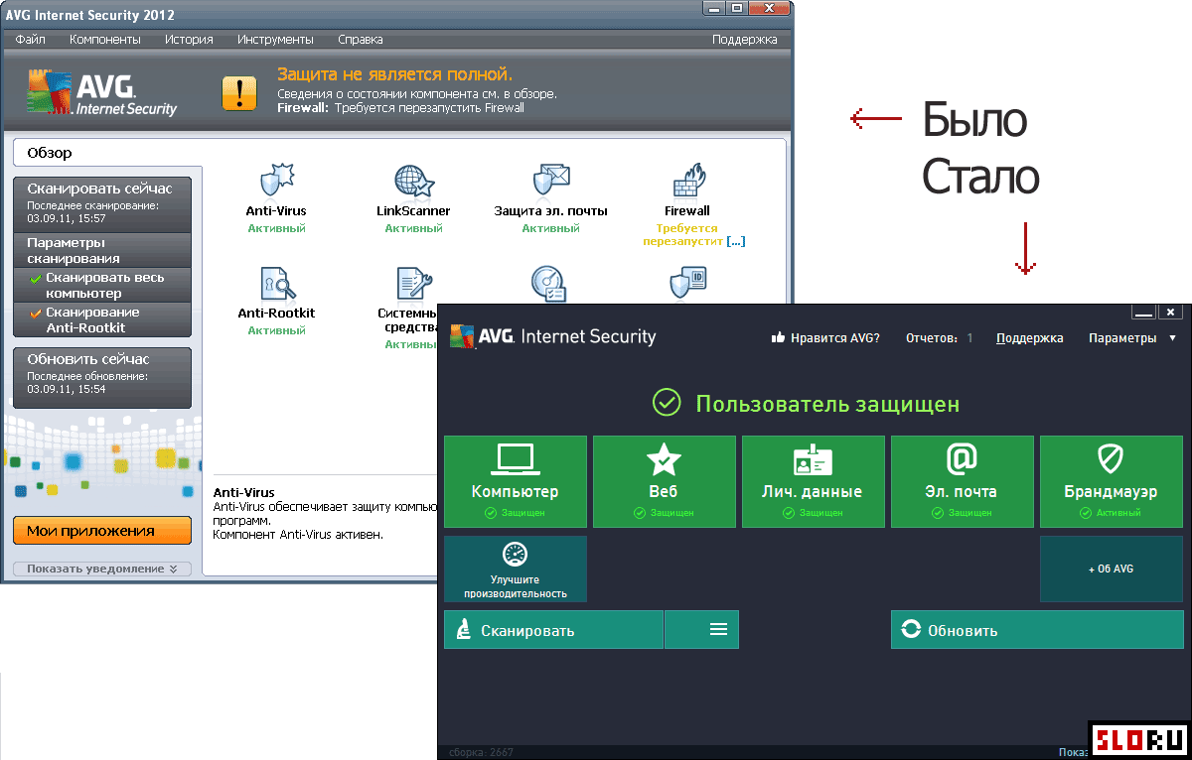This screenshot has width=1192, height=760.
Task: Click the microscope scan icon
Action: click(463, 630)
